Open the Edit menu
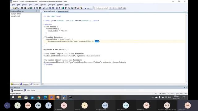The height and width of the screenshot is (111, 198). [x=18, y=5]
